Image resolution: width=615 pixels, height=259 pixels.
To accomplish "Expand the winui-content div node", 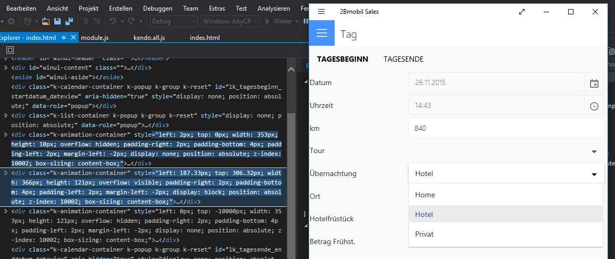I will point(6,68).
